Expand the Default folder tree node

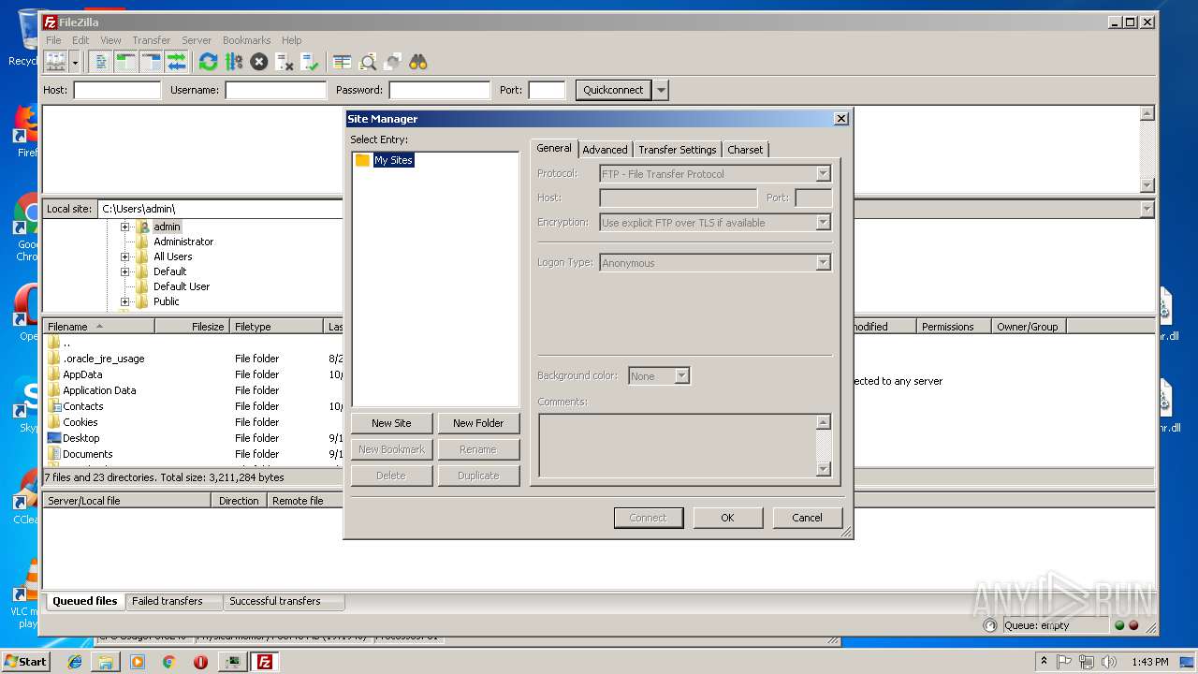pos(124,271)
